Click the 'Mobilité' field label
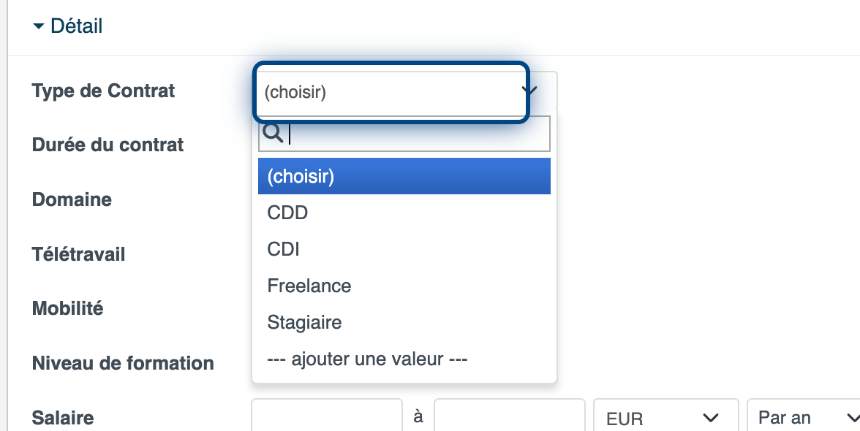860x431 pixels. click(68, 308)
